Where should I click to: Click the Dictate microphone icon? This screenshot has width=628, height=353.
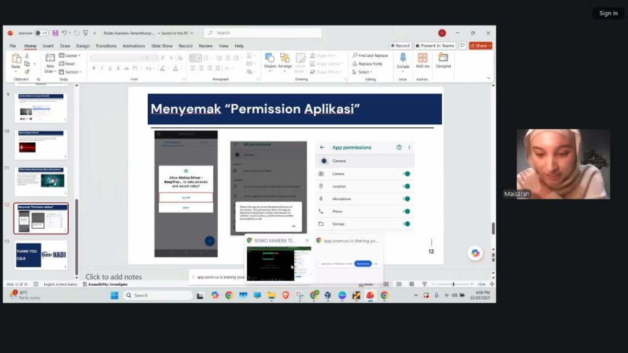point(402,58)
